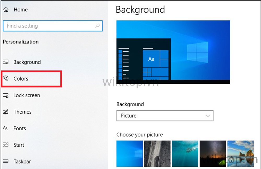261x169 pixels.
Task: Click the magnifier icon in search box
Action: [x=97, y=26]
